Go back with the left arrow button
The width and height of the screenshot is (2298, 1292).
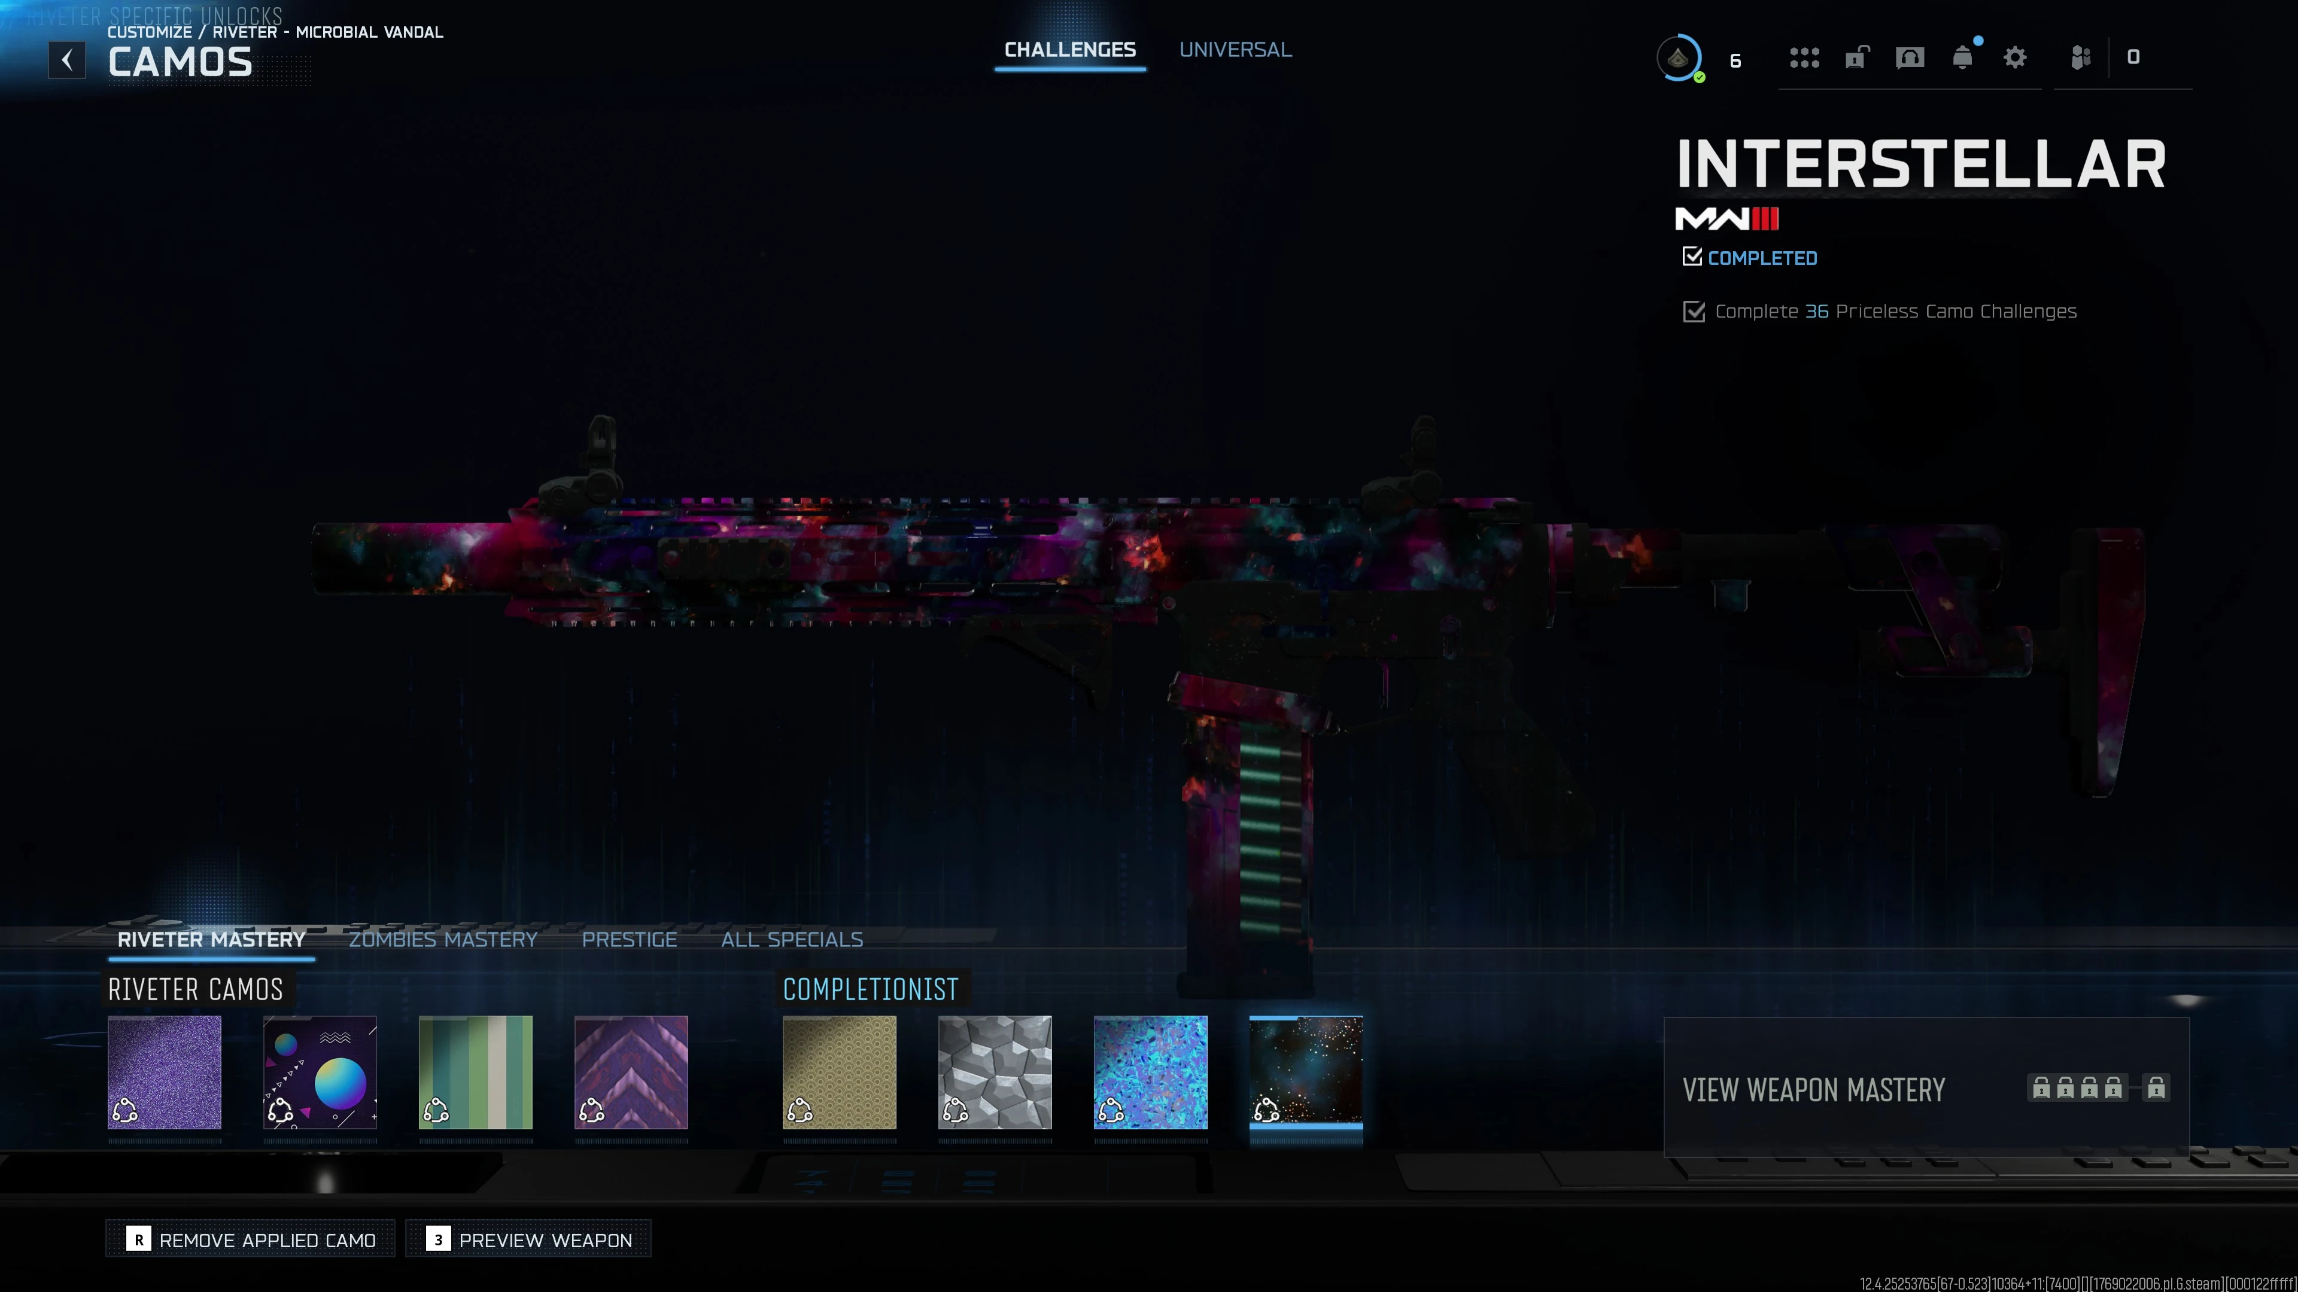(x=67, y=60)
